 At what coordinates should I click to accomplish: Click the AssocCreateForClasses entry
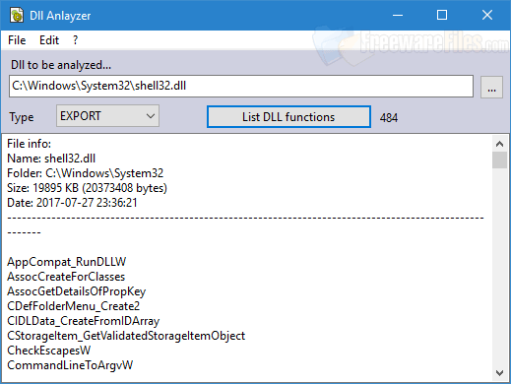pos(66,277)
